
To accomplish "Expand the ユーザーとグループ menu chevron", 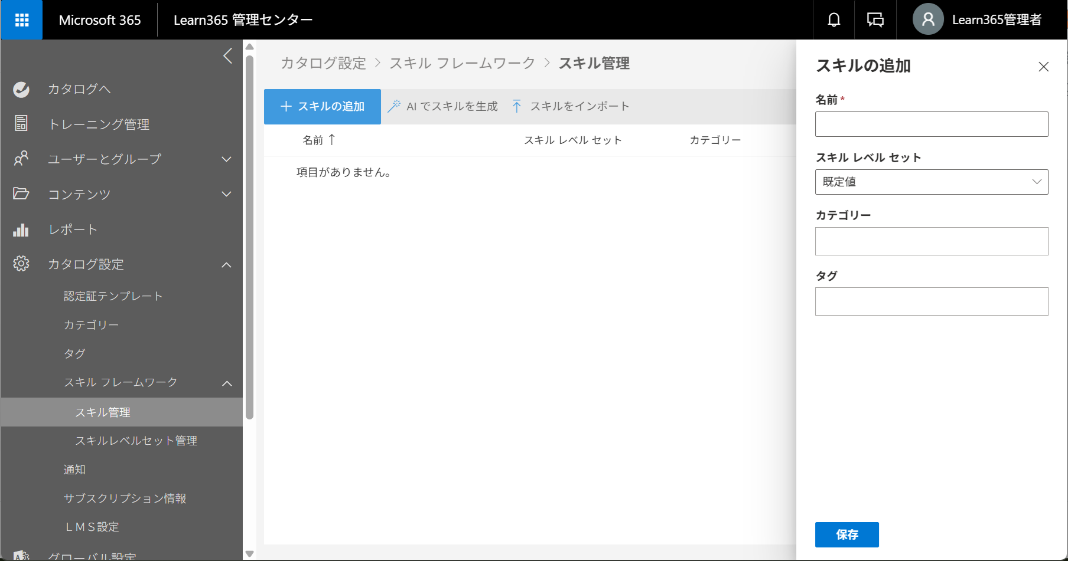I will tap(226, 159).
